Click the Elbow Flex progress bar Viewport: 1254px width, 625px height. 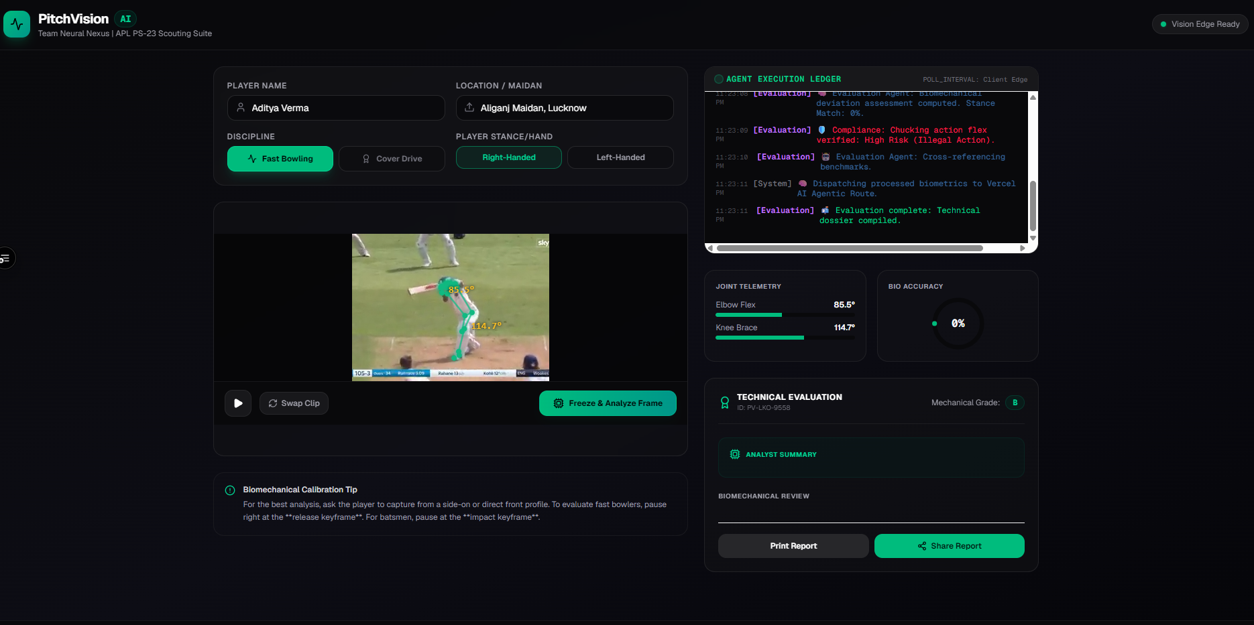(x=785, y=315)
